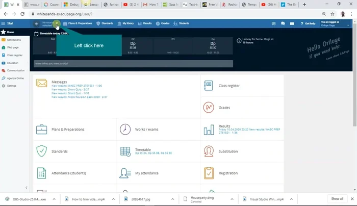Image resolution: width=357 pixels, height=206 pixels.
Task: Open the Grades A+ icon tile
Action: [208, 108]
